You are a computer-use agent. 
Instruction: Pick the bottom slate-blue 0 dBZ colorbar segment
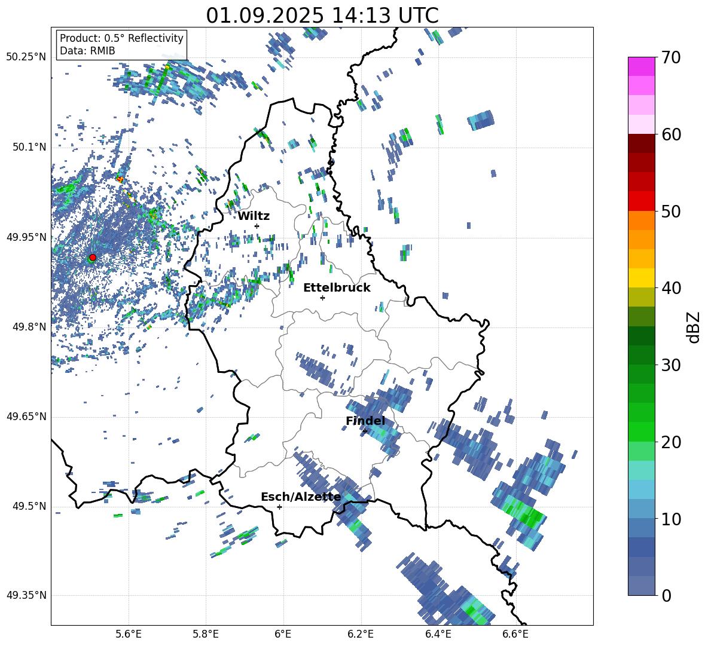[641, 586]
